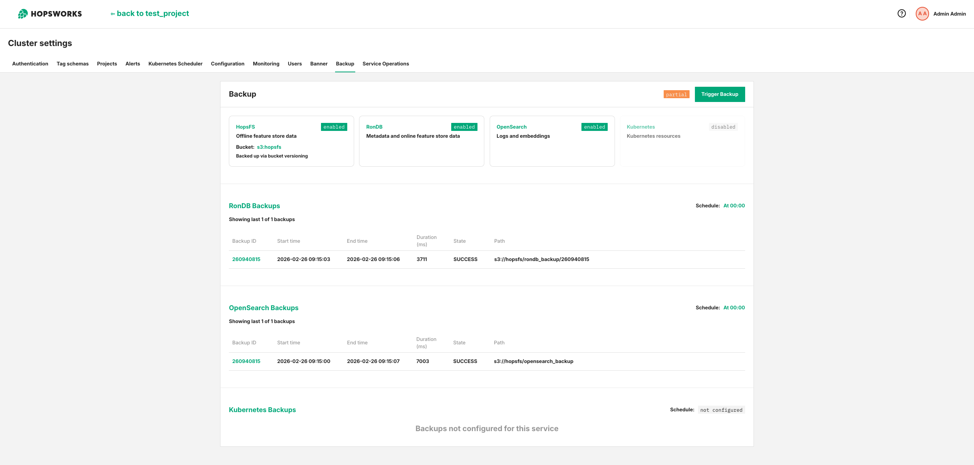Image resolution: width=974 pixels, height=465 pixels.
Task: Click the HopsFS enabled badge
Action: point(334,127)
